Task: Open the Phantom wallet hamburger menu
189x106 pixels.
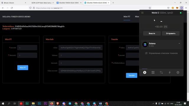Action: click(142, 13)
